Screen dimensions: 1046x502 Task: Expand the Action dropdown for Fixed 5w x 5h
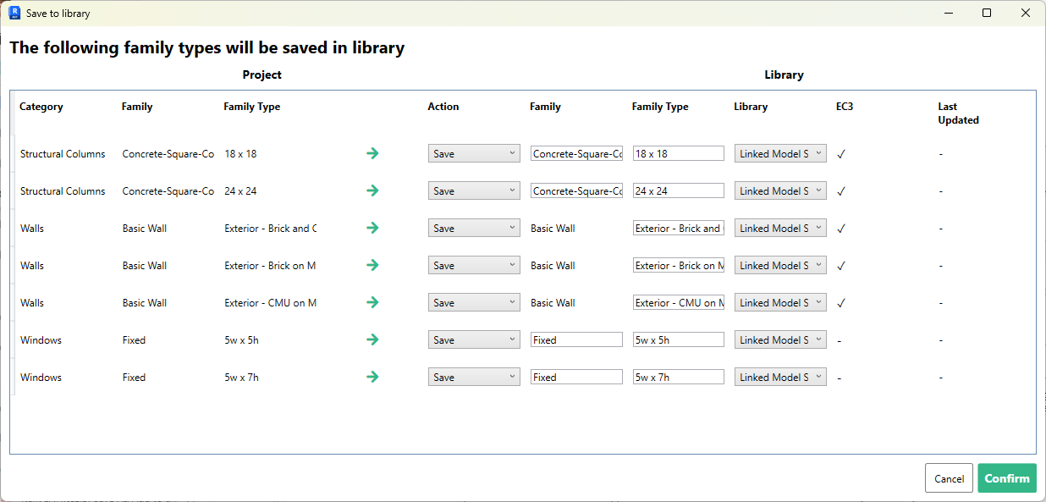[x=474, y=339]
